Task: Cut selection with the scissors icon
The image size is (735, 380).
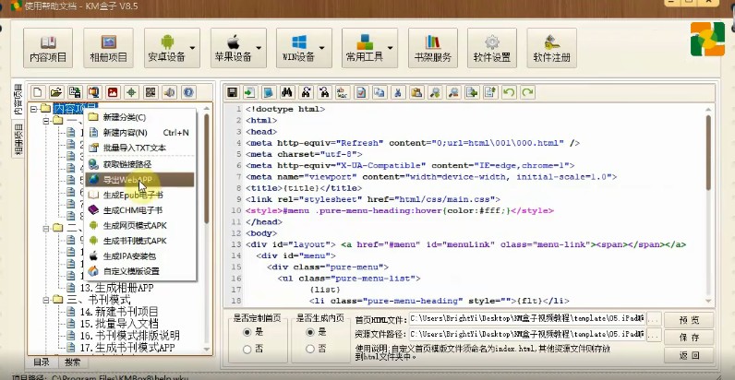Action: click(x=398, y=92)
